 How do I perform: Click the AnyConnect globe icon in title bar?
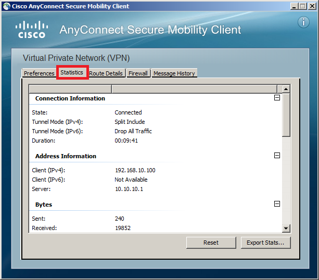tap(7, 6)
